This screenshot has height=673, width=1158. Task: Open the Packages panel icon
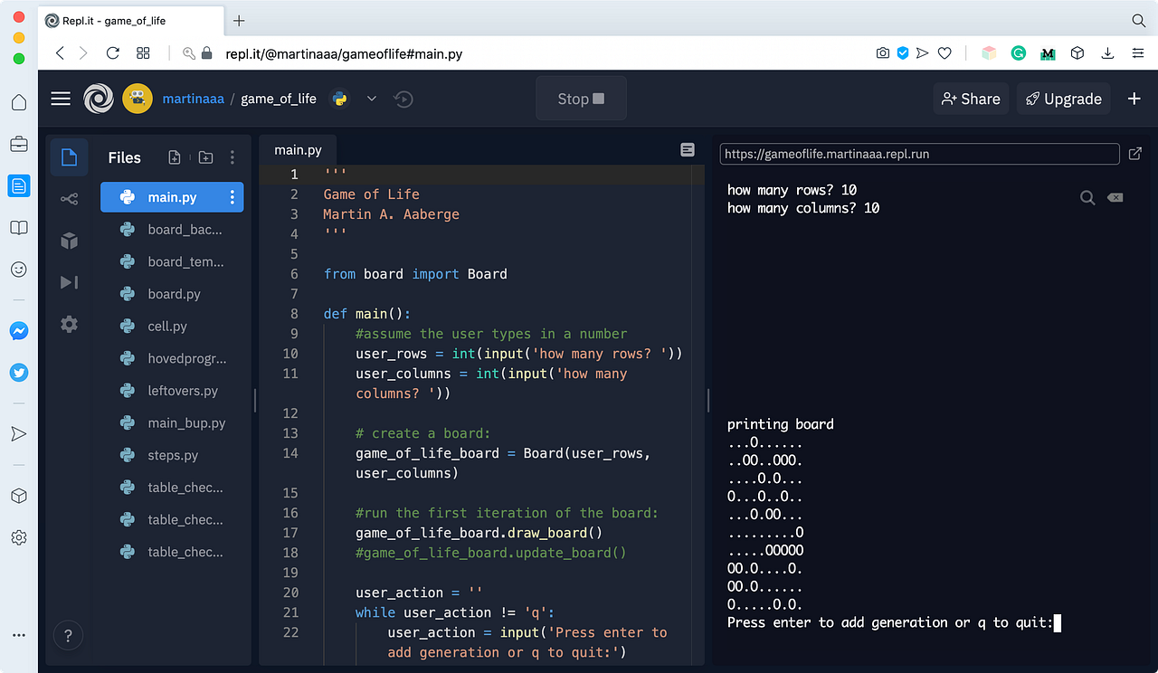pyautogui.click(x=69, y=241)
